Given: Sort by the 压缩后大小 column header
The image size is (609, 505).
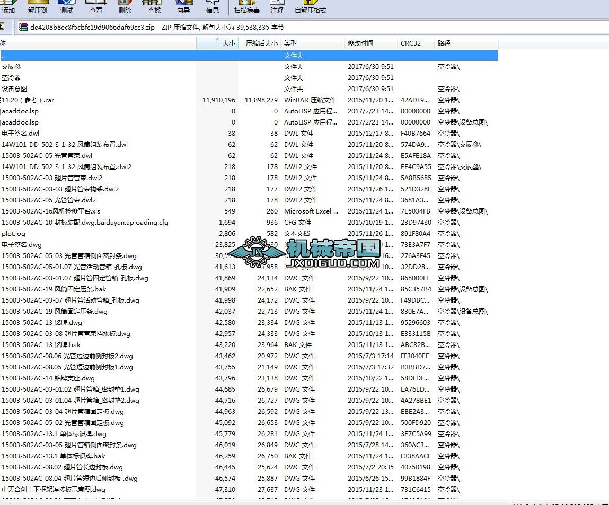Looking at the screenshot, I should coord(259,43).
